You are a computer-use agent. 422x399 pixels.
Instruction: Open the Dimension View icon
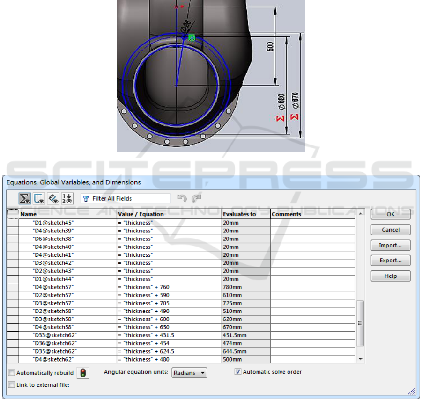53,198
